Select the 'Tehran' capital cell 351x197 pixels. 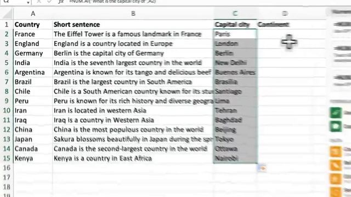pyautogui.click(x=235, y=111)
